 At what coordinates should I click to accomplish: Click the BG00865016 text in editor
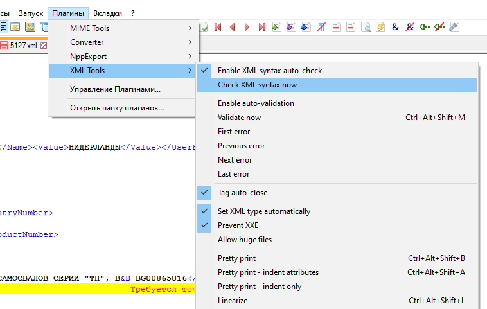[161, 278]
